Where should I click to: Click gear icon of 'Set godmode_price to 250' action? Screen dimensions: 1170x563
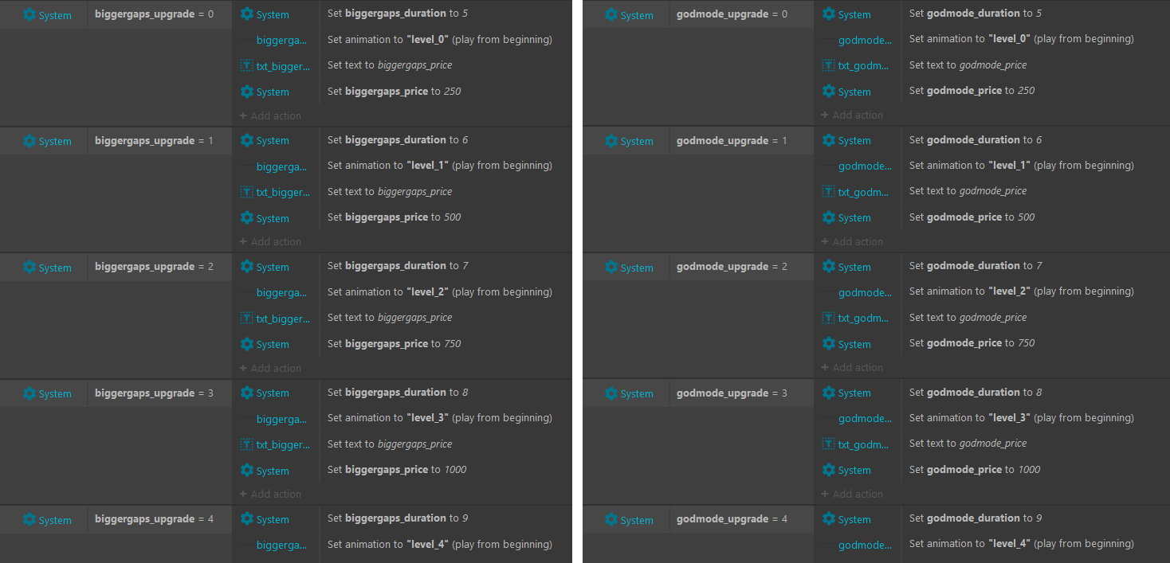pyautogui.click(x=829, y=92)
